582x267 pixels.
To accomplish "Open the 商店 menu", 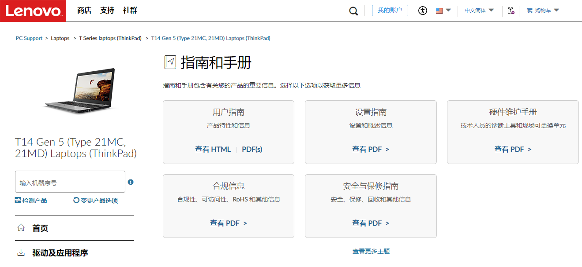I will coord(84,11).
